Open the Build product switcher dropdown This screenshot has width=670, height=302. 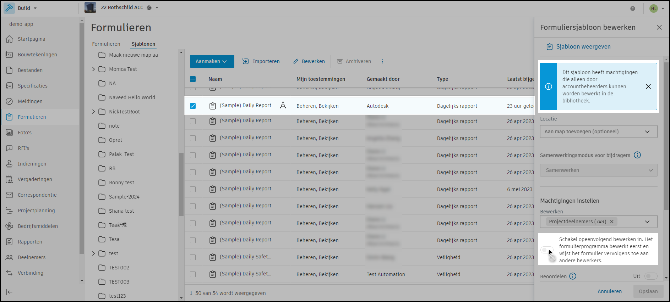point(21,8)
